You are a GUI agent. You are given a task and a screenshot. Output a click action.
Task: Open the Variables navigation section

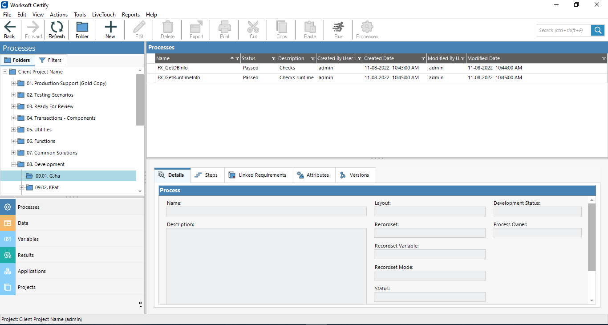tap(72, 239)
